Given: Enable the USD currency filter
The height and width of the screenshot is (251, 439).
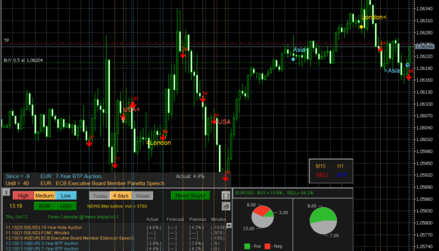Looking at the screenshot, I should (x=66, y=206).
